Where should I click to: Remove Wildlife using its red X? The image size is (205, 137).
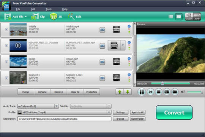(x=129, y=29)
